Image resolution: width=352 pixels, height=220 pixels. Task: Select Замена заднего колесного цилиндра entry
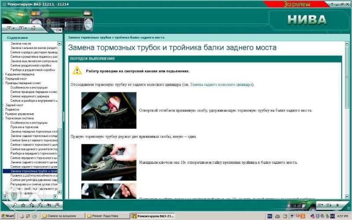pyautogui.click(x=34, y=162)
